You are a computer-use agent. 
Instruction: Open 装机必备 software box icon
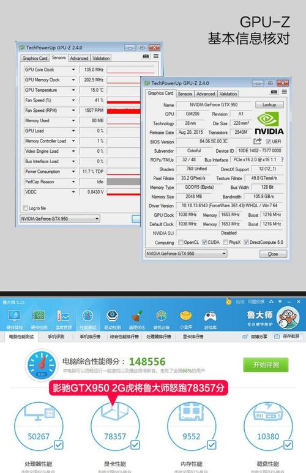tap(162, 319)
